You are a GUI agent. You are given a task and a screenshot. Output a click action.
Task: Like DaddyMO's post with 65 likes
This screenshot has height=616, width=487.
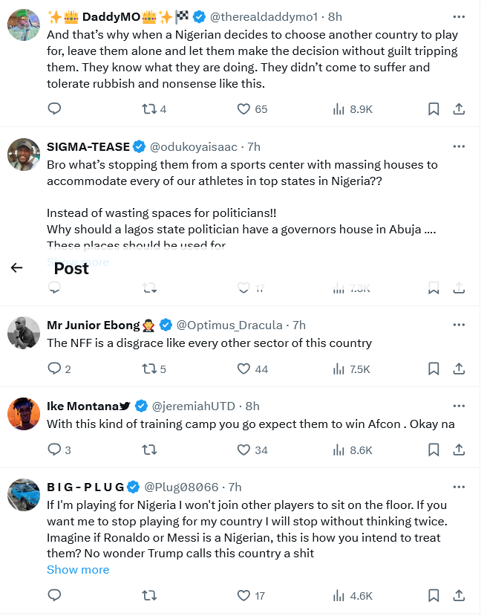(244, 109)
